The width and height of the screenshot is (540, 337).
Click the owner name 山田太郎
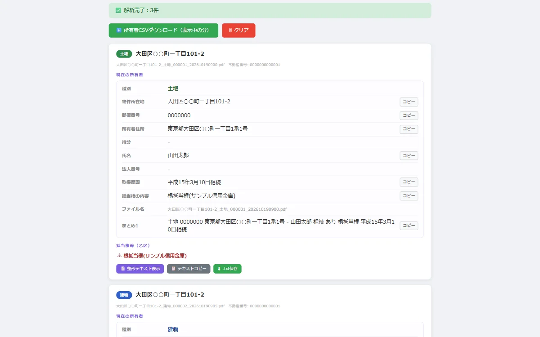[178, 155]
